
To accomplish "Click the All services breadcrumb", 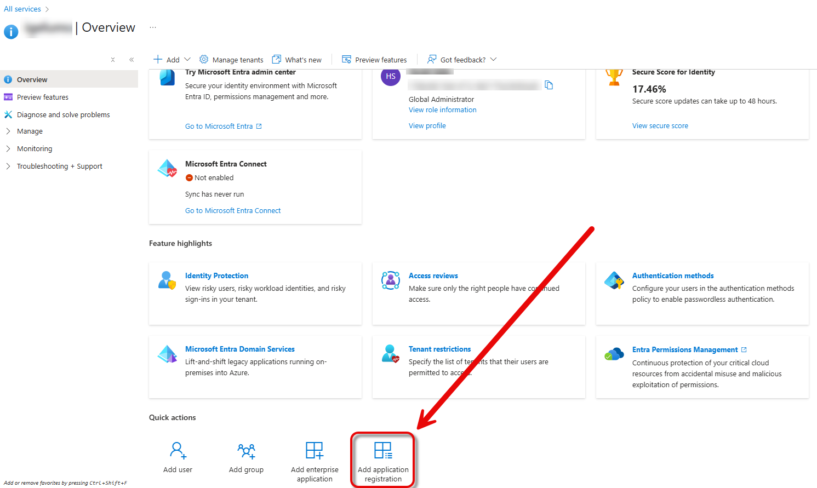I will tap(22, 9).
